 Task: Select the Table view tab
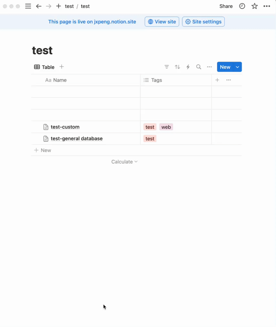(x=44, y=67)
